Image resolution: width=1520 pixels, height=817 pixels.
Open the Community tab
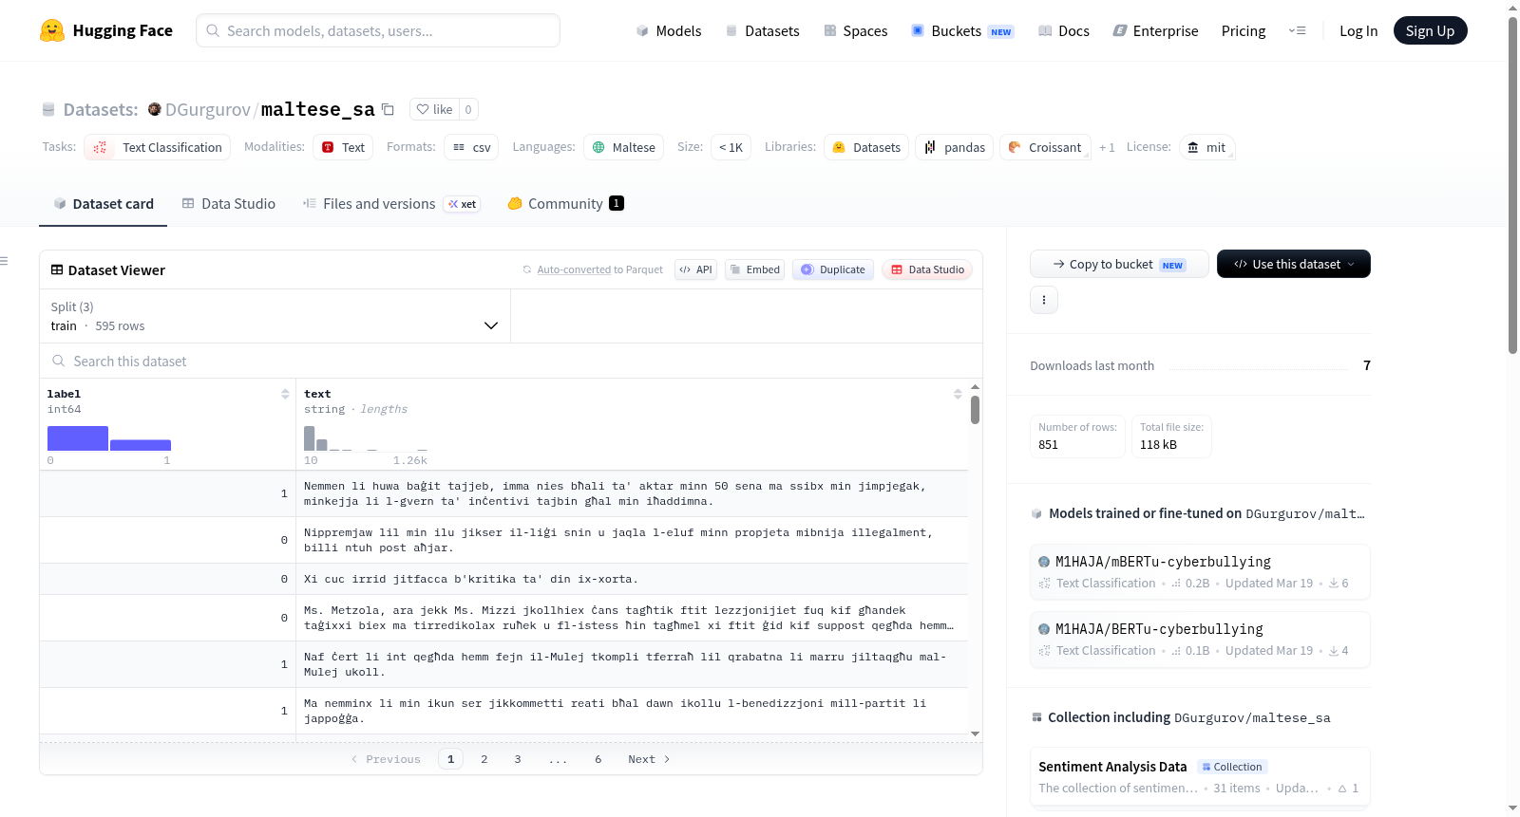coord(566,204)
